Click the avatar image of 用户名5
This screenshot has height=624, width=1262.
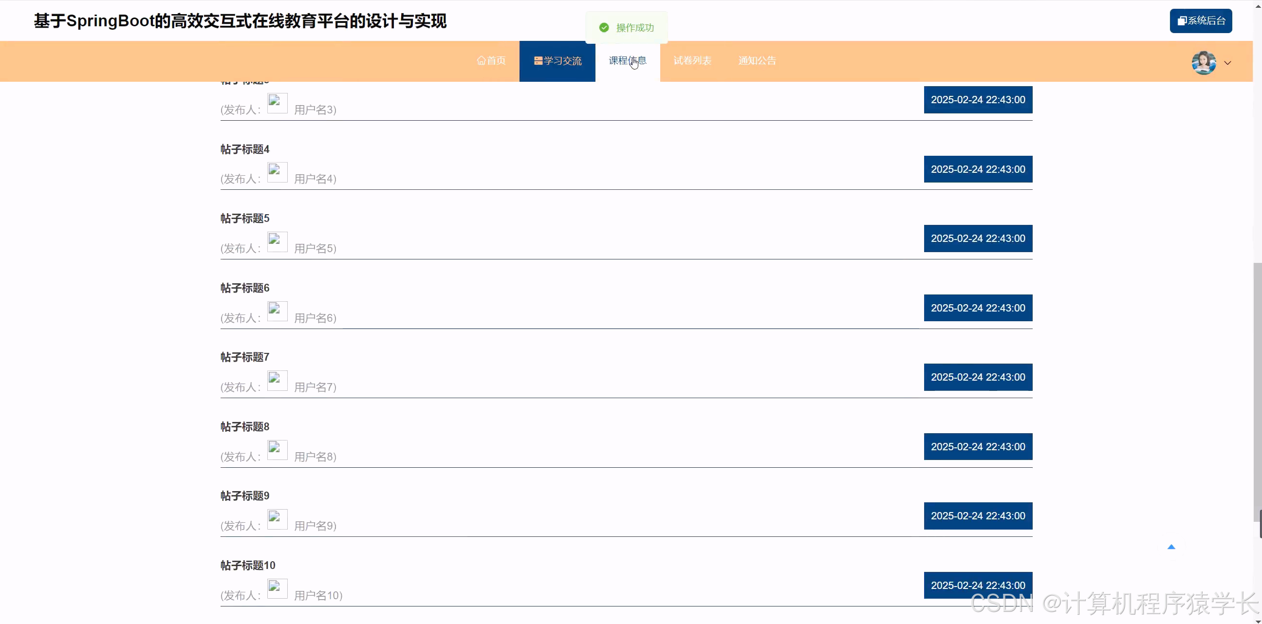(x=277, y=242)
